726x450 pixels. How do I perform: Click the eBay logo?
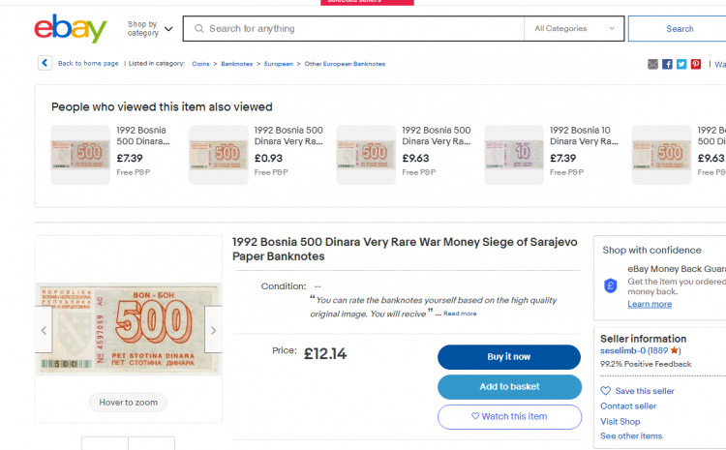[70, 29]
